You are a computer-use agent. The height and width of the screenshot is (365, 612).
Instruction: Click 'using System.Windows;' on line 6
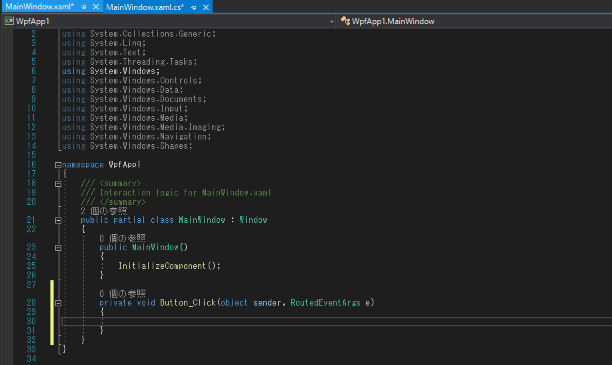(111, 71)
